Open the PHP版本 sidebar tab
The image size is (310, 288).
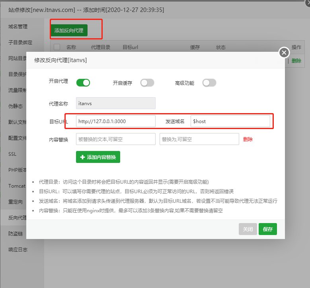pos(18,170)
